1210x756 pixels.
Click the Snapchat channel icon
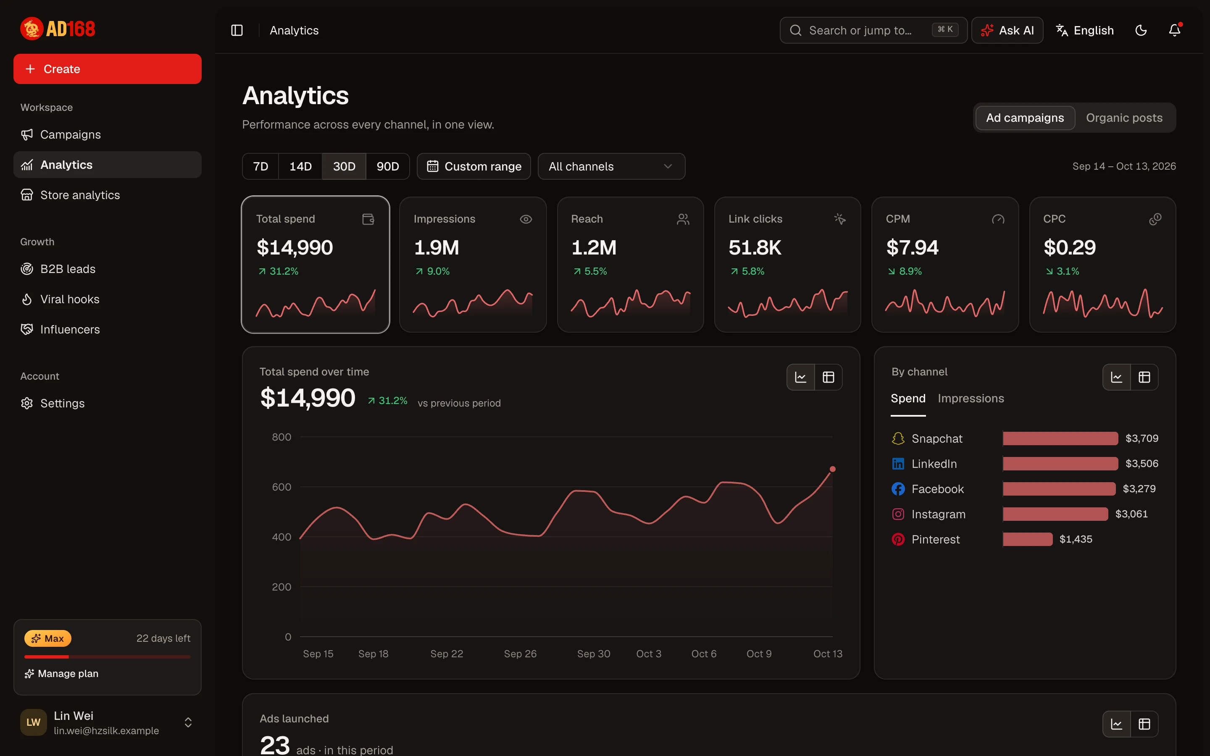(898, 438)
